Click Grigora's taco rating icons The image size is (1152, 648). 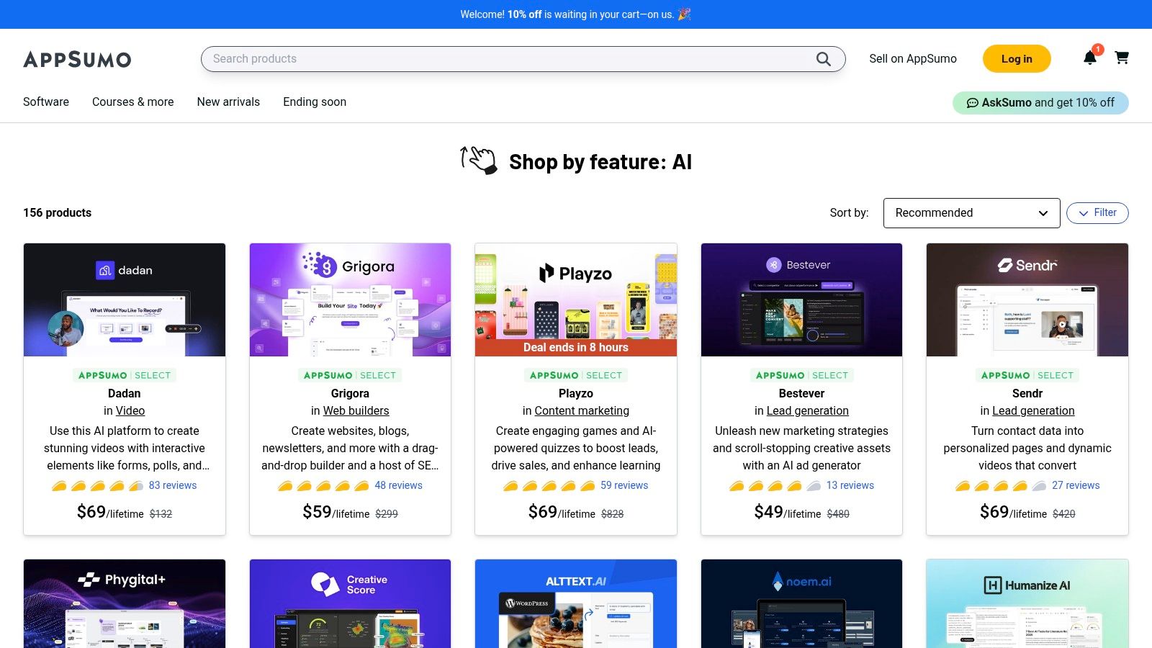coord(323,486)
